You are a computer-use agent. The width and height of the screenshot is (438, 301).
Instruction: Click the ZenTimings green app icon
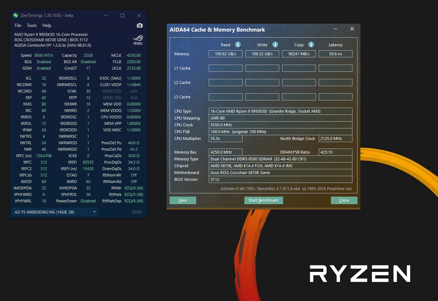(x=15, y=15)
